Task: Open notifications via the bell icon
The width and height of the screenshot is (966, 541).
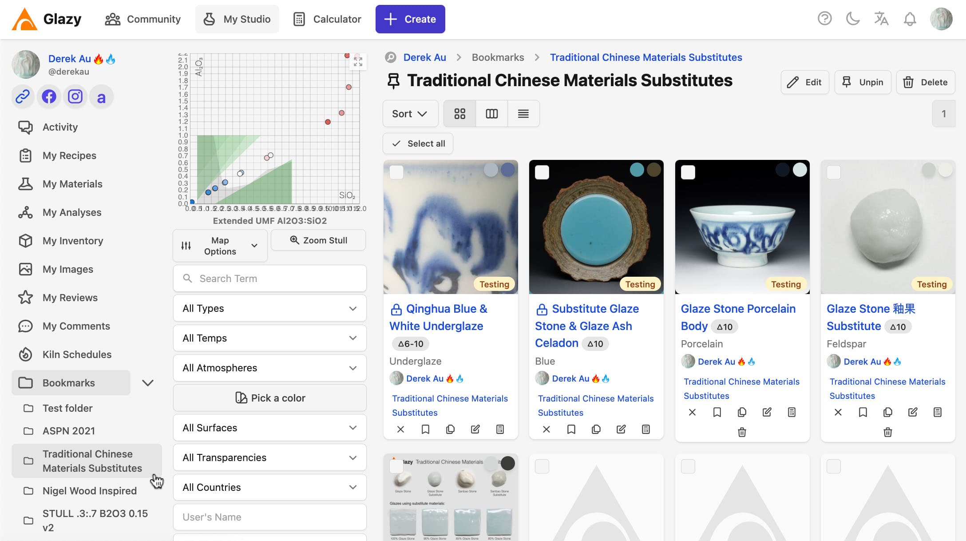Action: (910, 19)
